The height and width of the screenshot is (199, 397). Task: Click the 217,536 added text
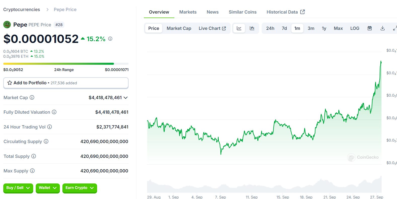64,83
